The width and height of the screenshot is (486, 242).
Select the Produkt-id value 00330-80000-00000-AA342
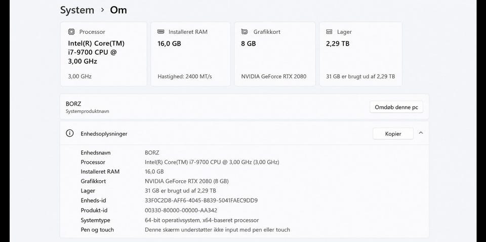181,211
